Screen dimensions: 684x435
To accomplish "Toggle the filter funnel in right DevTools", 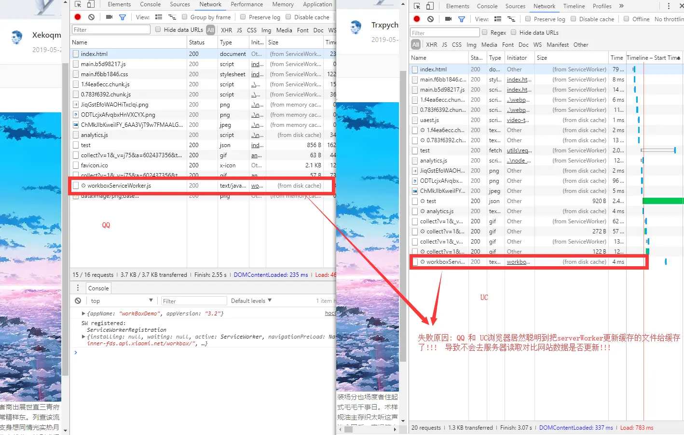I will point(462,19).
